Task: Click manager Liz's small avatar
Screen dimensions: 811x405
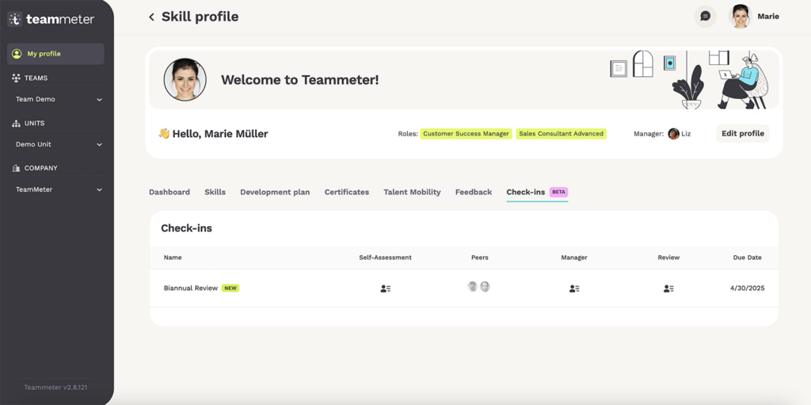Action: coord(673,134)
